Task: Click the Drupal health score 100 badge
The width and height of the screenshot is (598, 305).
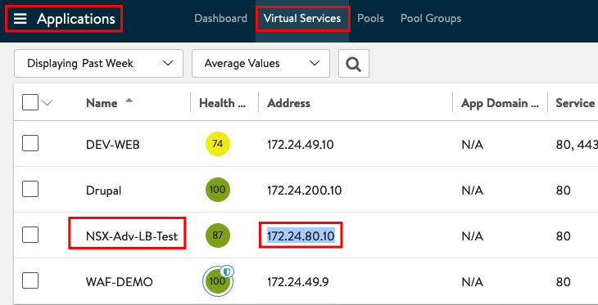Action: point(218,190)
